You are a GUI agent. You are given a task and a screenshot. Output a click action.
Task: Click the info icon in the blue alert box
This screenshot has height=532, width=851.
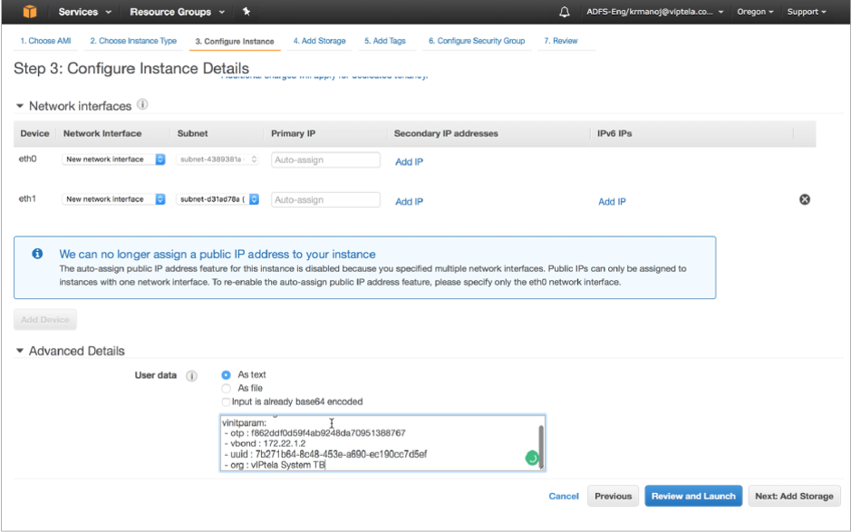(x=36, y=254)
